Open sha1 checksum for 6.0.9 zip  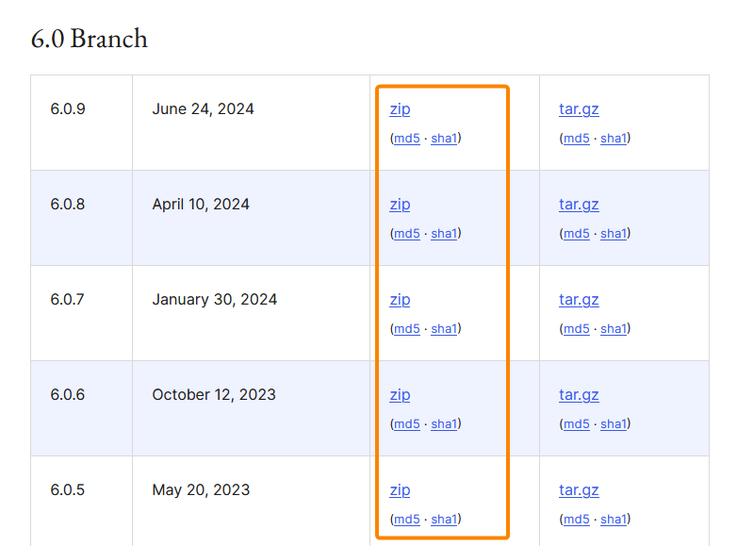444,139
